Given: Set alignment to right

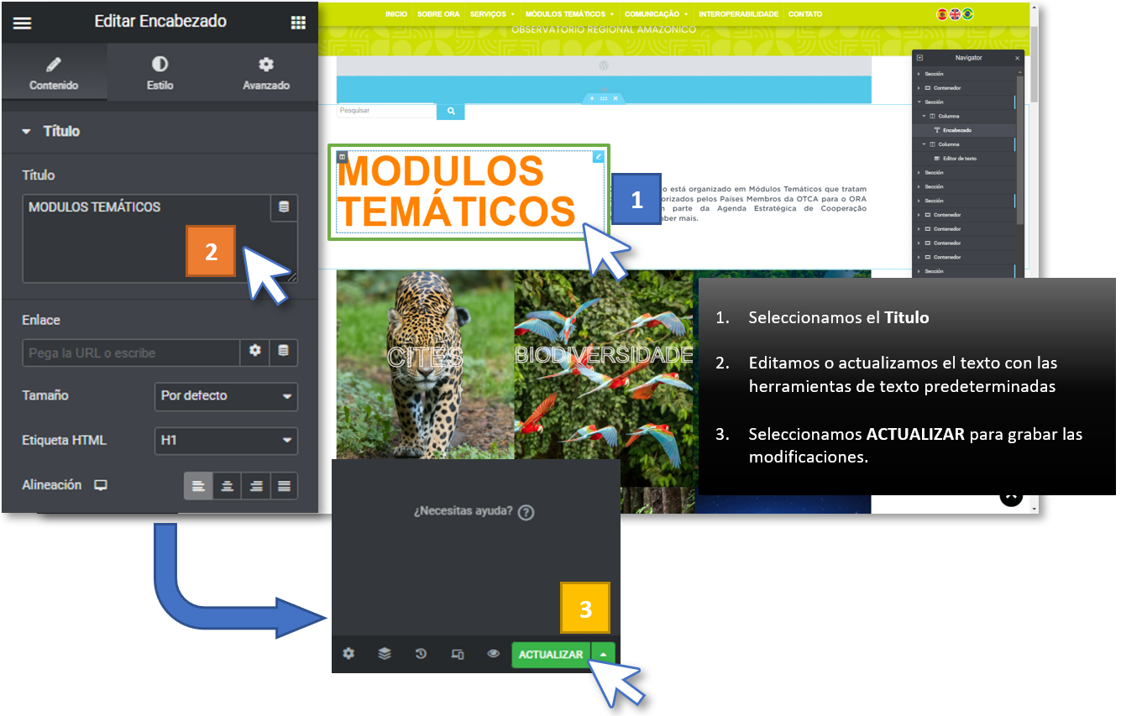Looking at the screenshot, I should 255,485.
